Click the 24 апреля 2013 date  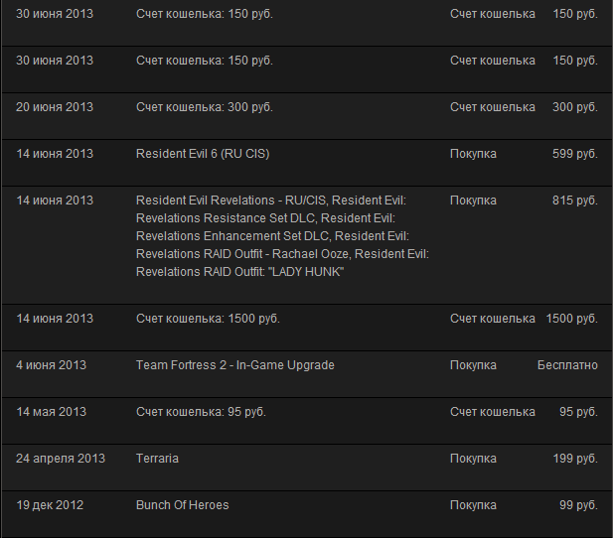pyautogui.click(x=61, y=459)
